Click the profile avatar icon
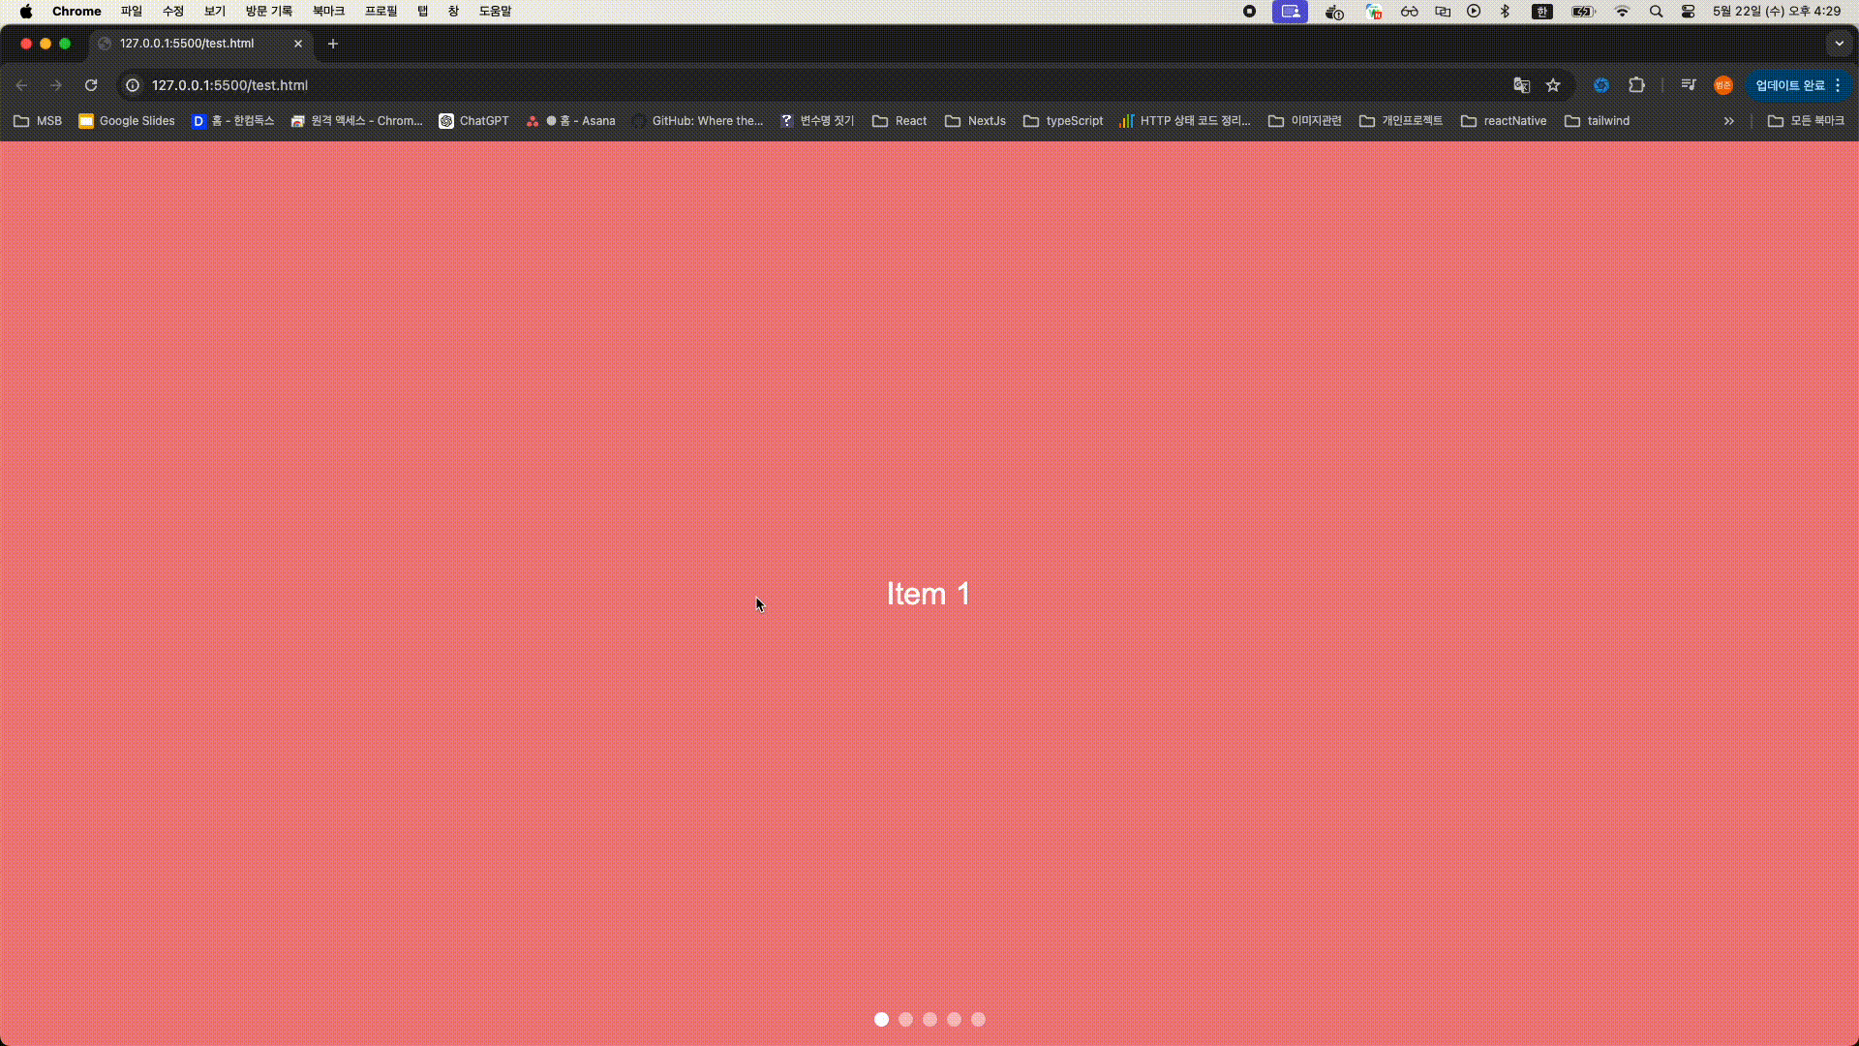Viewport: 1859px width, 1046px height. point(1722,85)
